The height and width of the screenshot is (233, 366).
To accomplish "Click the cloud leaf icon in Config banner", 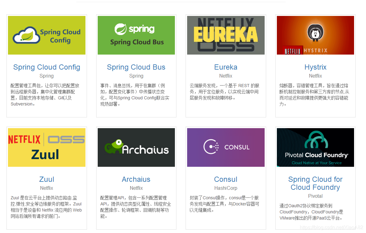I will point(26,35).
